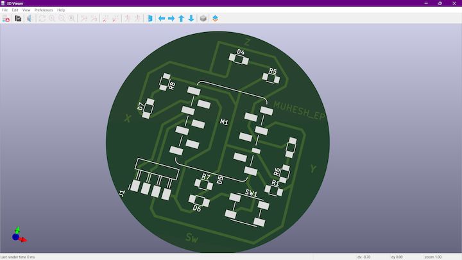Click the stacked layers icon
Viewport: 462px width, 260px height.
[x=215, y=19]
